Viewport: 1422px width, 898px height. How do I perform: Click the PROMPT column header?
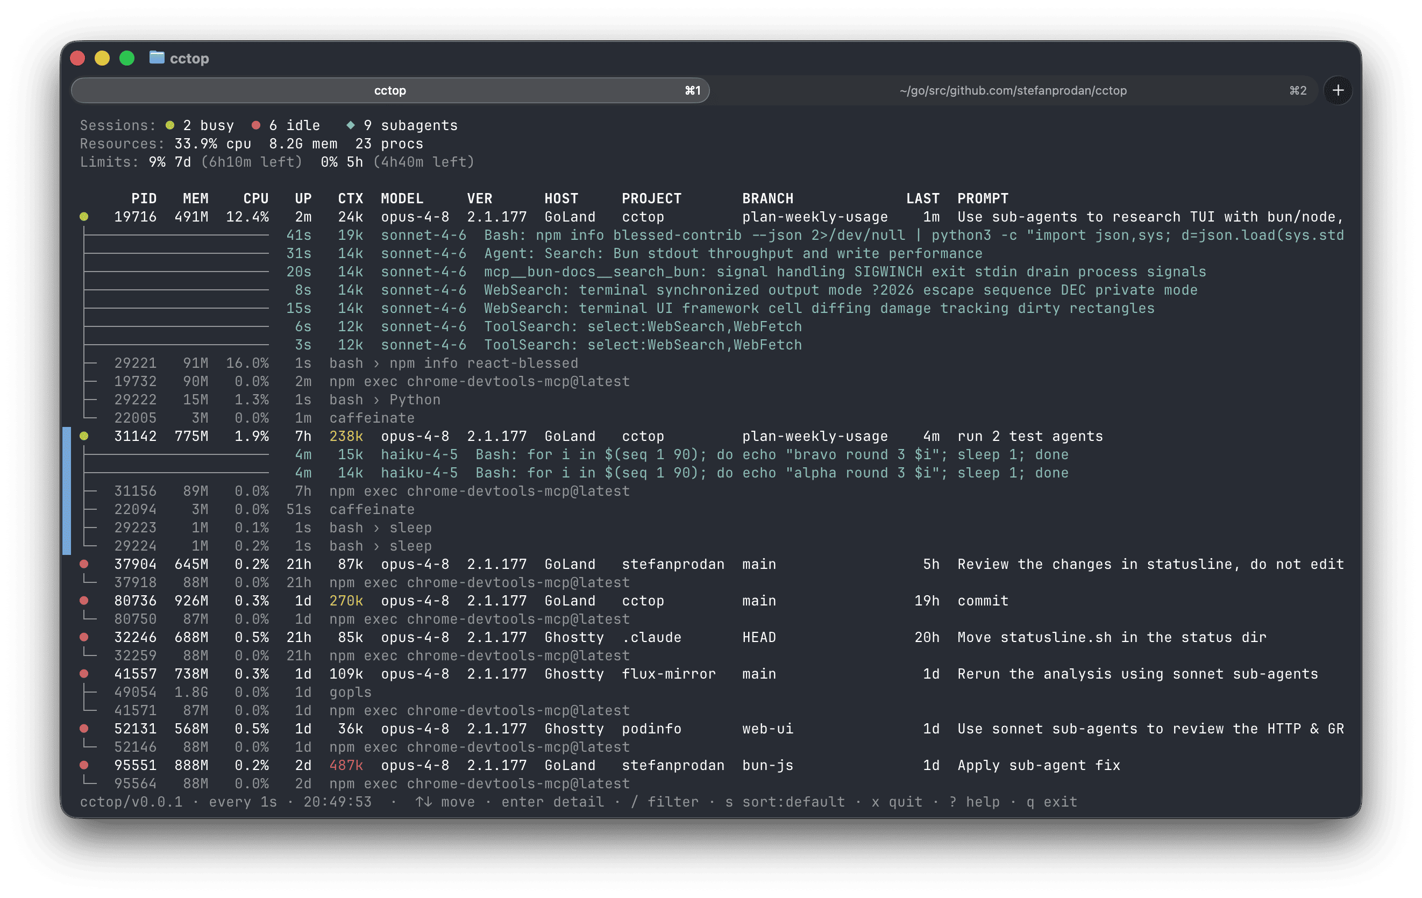click(x=983, y=198)
